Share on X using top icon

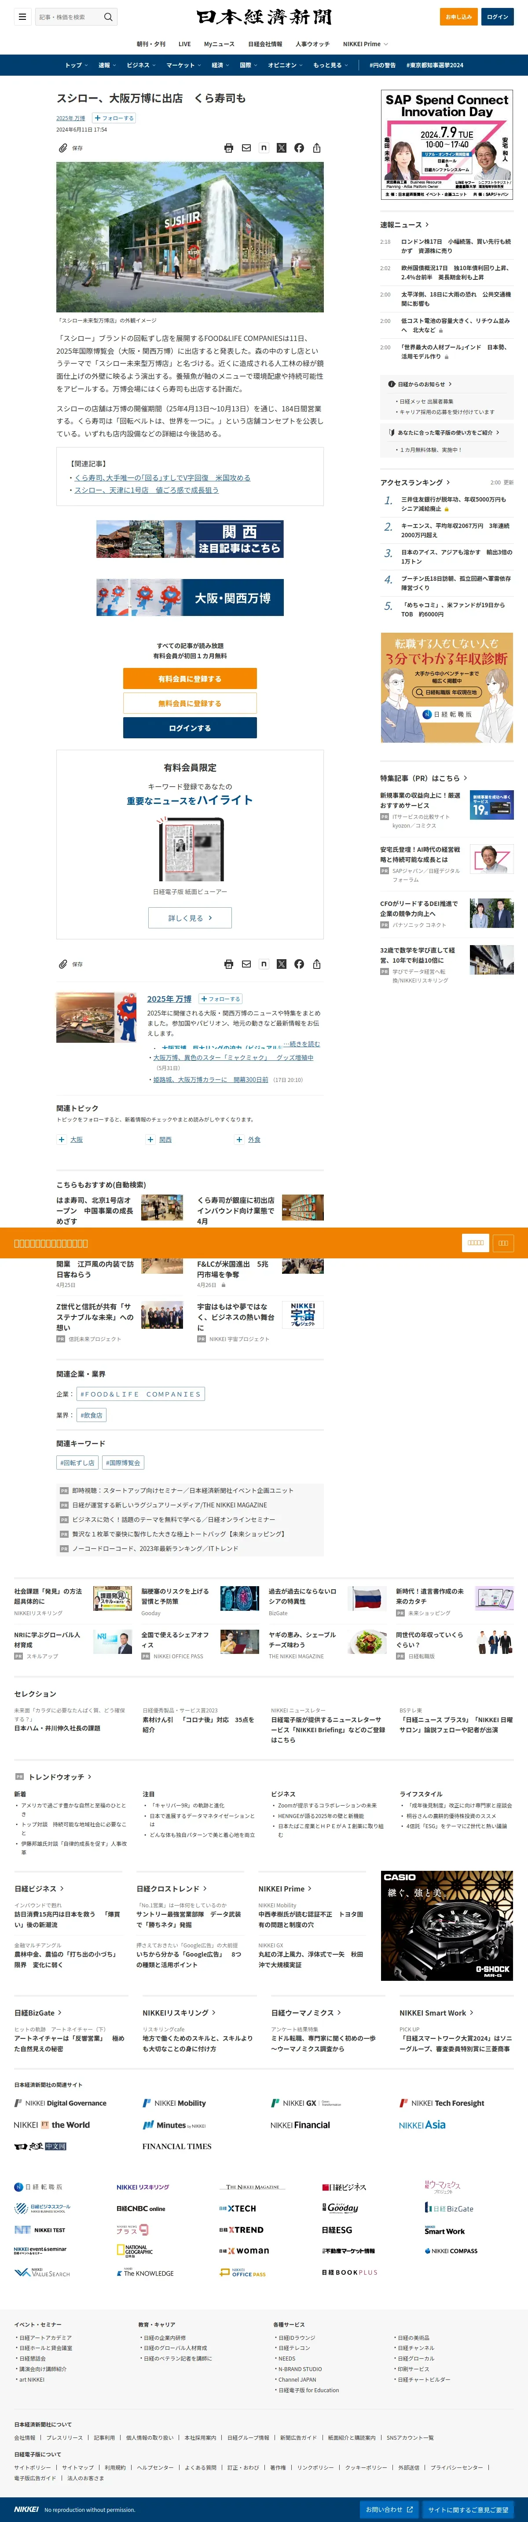[281, 148]
